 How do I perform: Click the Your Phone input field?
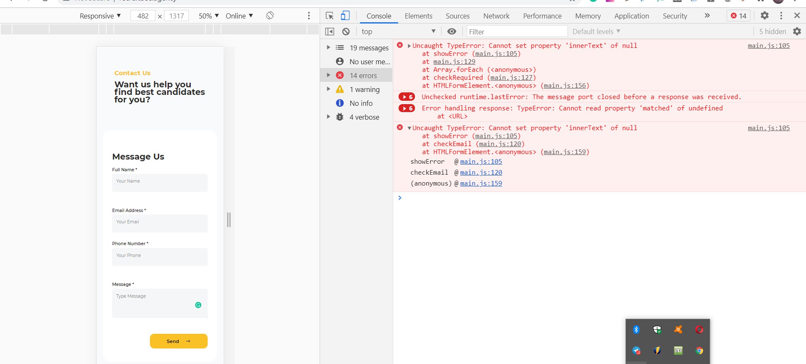click(160, 257)
